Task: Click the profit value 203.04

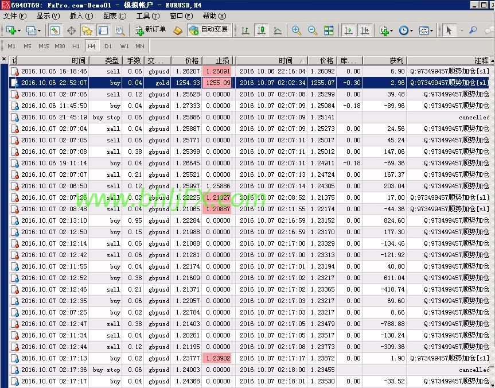Action: (394, 186)
